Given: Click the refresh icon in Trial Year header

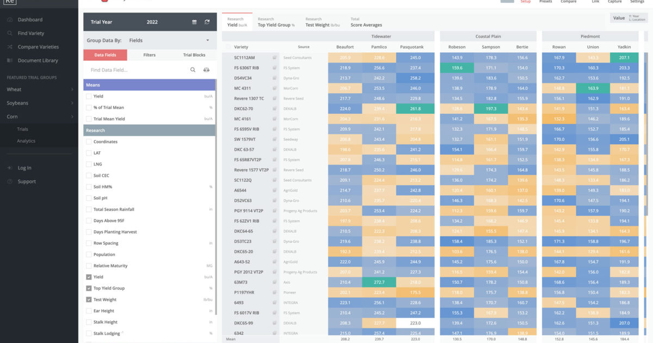Looking at the screenshot, I should [x=207, y=22].
